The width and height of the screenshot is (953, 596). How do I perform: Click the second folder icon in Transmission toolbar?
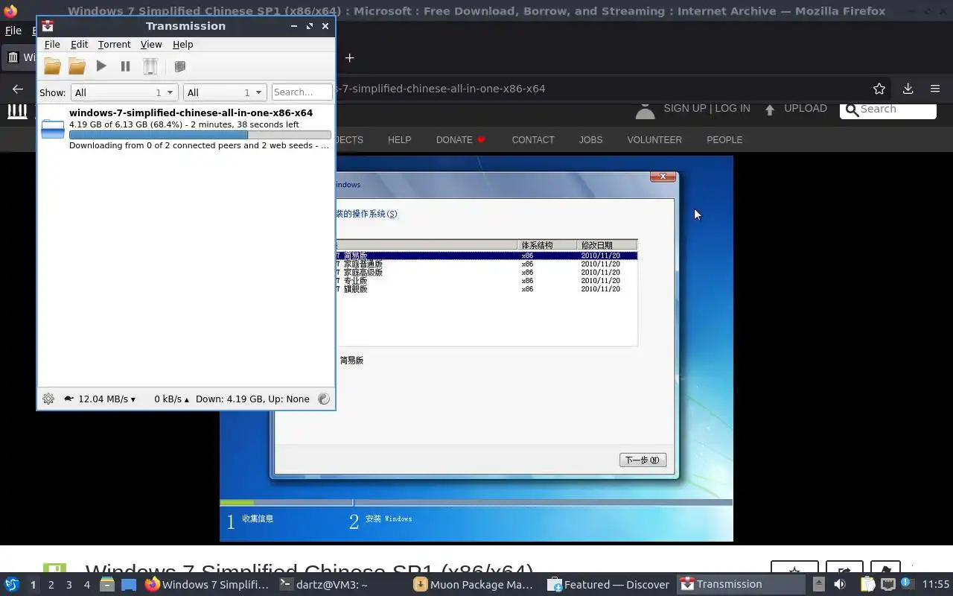tap(77, 66)
